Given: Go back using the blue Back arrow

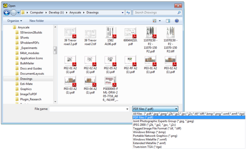Looking at the screenshot, I should coord(7,12).
